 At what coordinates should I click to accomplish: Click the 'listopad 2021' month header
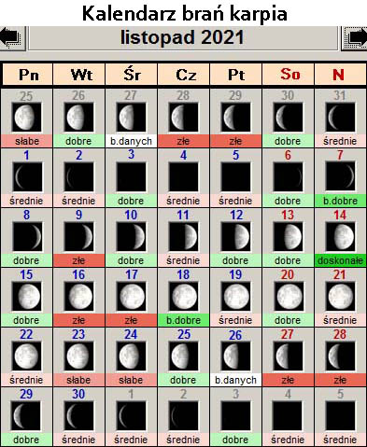coord(183,38)
